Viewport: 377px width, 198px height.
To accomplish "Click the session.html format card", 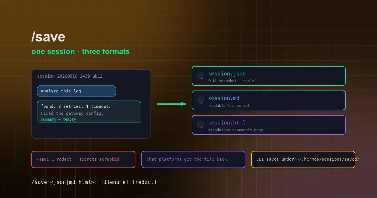I will pos(269,125).
